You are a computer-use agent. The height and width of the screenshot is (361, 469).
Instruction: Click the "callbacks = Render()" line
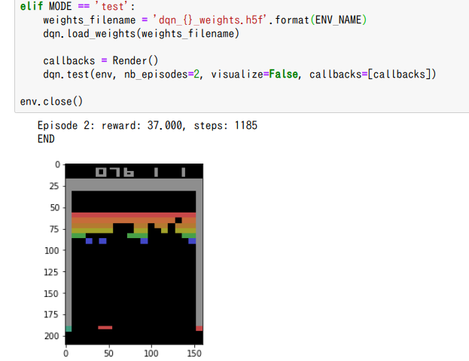pyautogui.click(x=101, y=61)
